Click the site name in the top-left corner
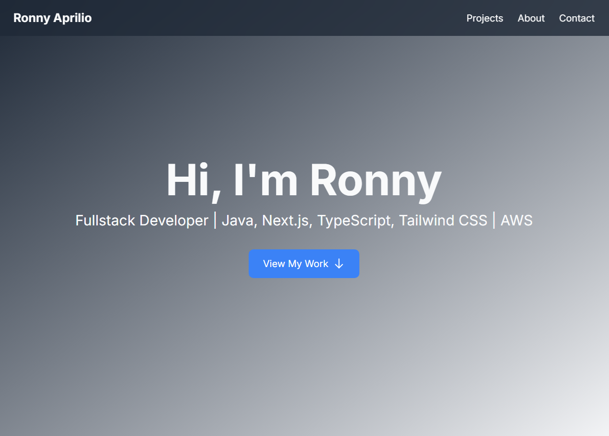The image size is (609, 436). [52, 18]
